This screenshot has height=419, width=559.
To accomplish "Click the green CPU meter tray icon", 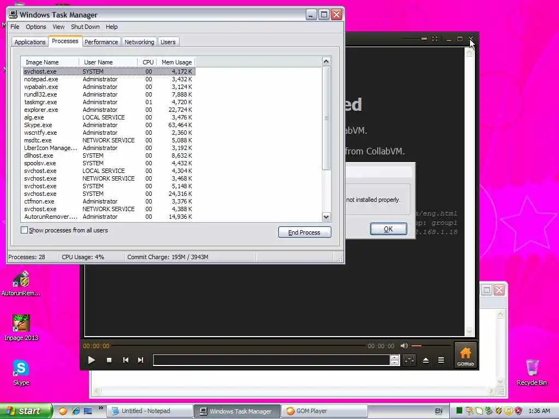I will tap(460, 411).
